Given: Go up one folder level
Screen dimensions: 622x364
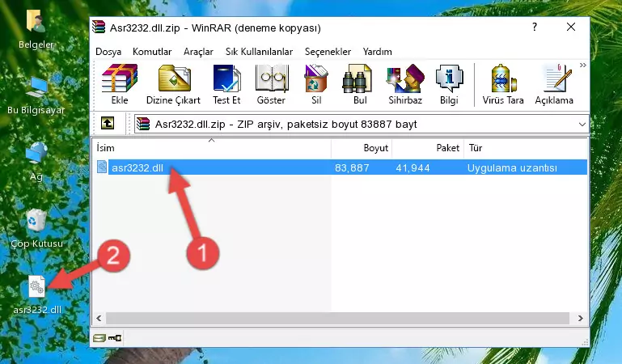Looking at the screenshot, I should [x=108, y=123].
